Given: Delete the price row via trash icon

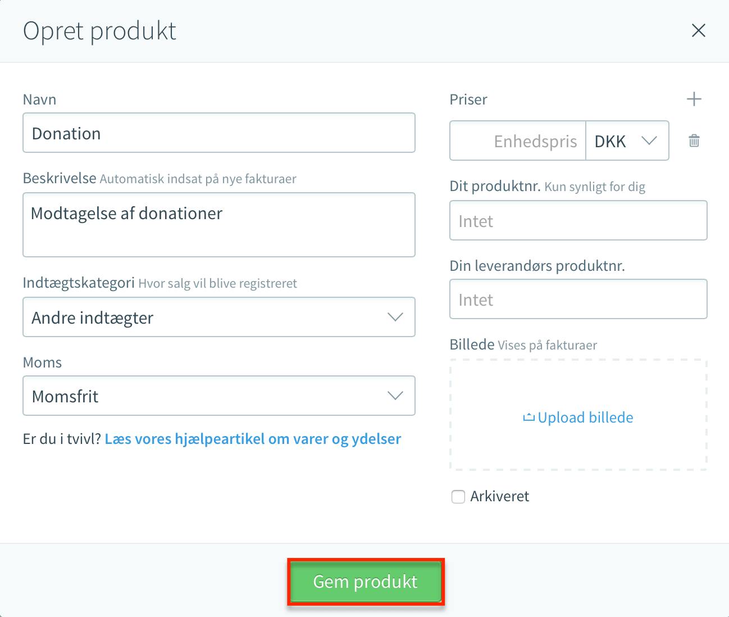Looking at the screenshot, I should coord(694,140).
